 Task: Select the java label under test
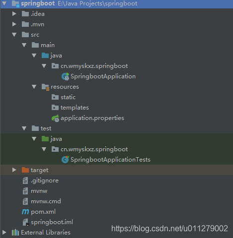pos(56,139)
